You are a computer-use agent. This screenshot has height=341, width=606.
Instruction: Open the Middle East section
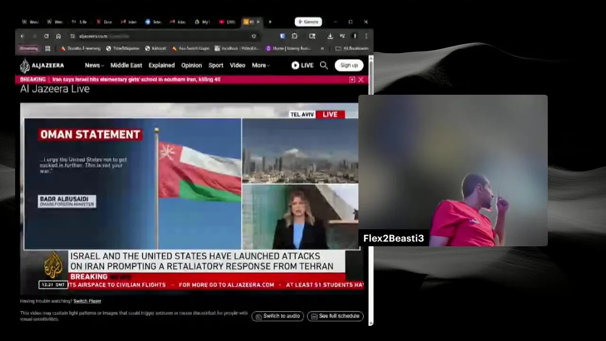(x=126, y=65)
